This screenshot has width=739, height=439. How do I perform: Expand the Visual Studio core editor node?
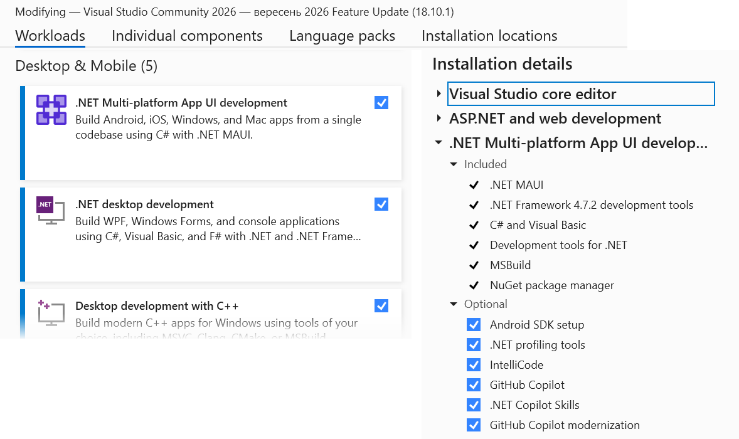(x=439, y=93)
